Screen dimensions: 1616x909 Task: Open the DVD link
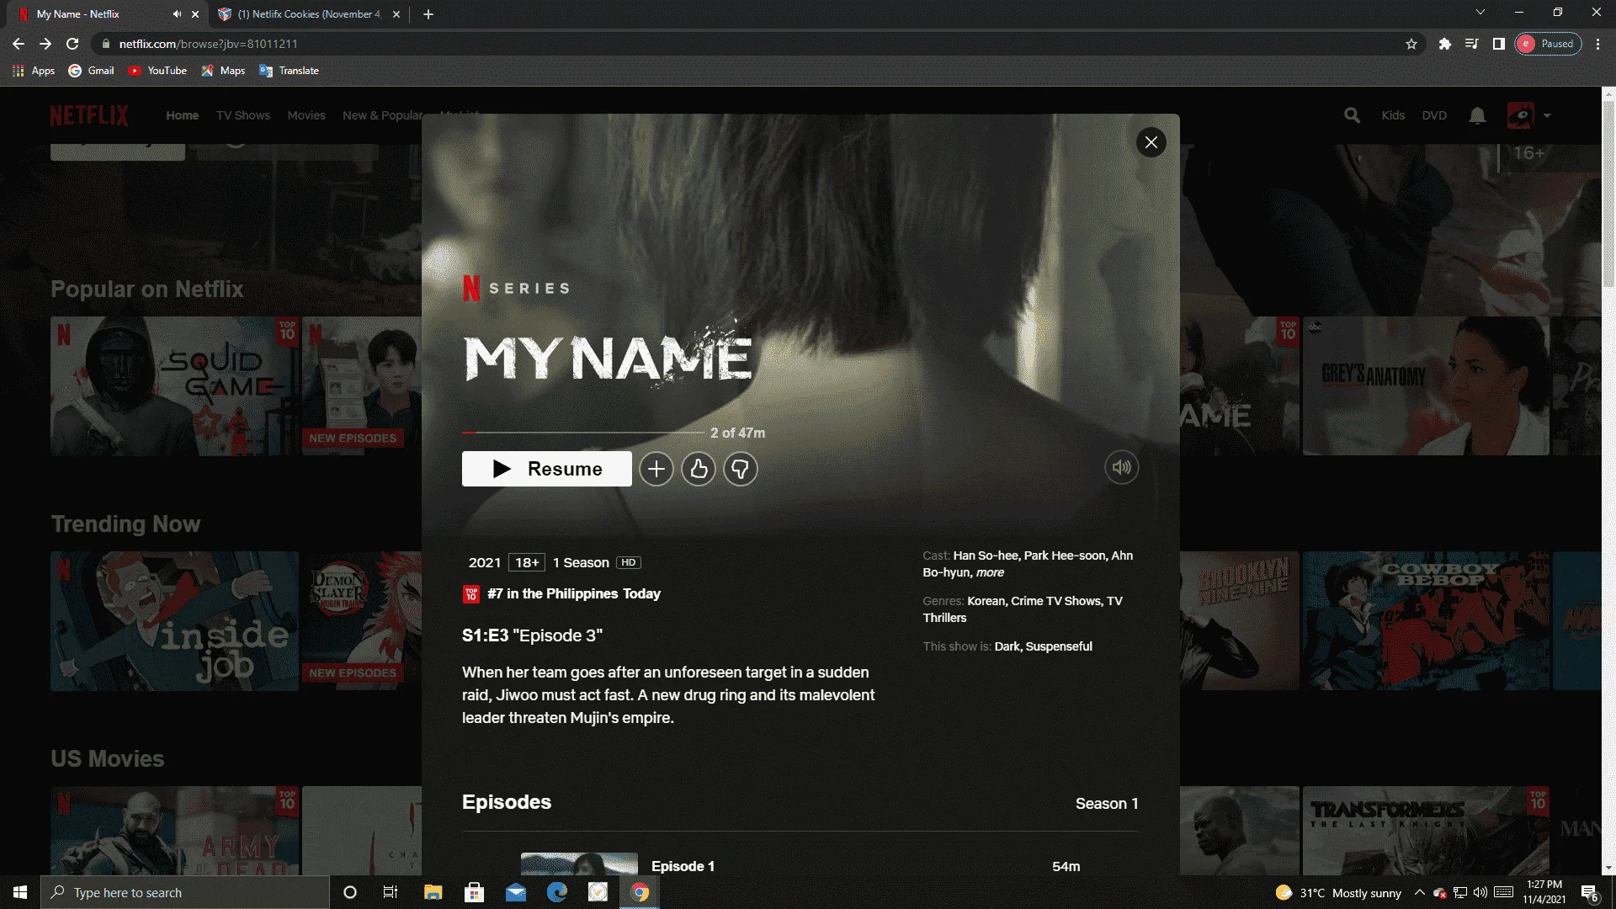click(x=1434, y=115)
